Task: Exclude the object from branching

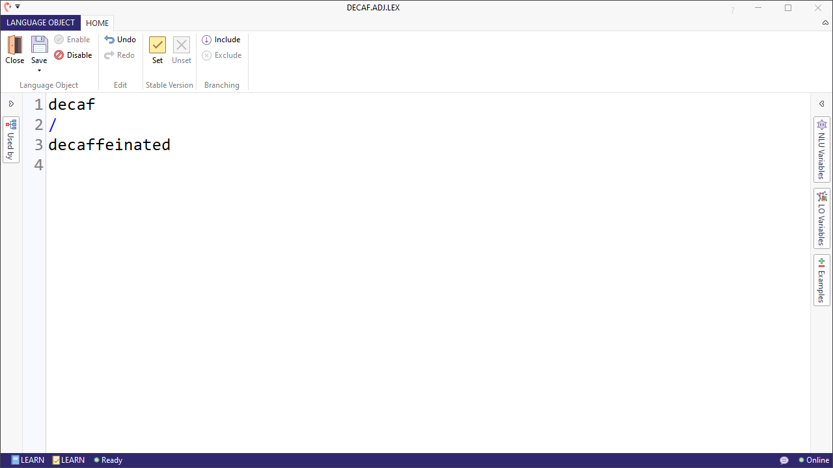Action: coord(222,55)
